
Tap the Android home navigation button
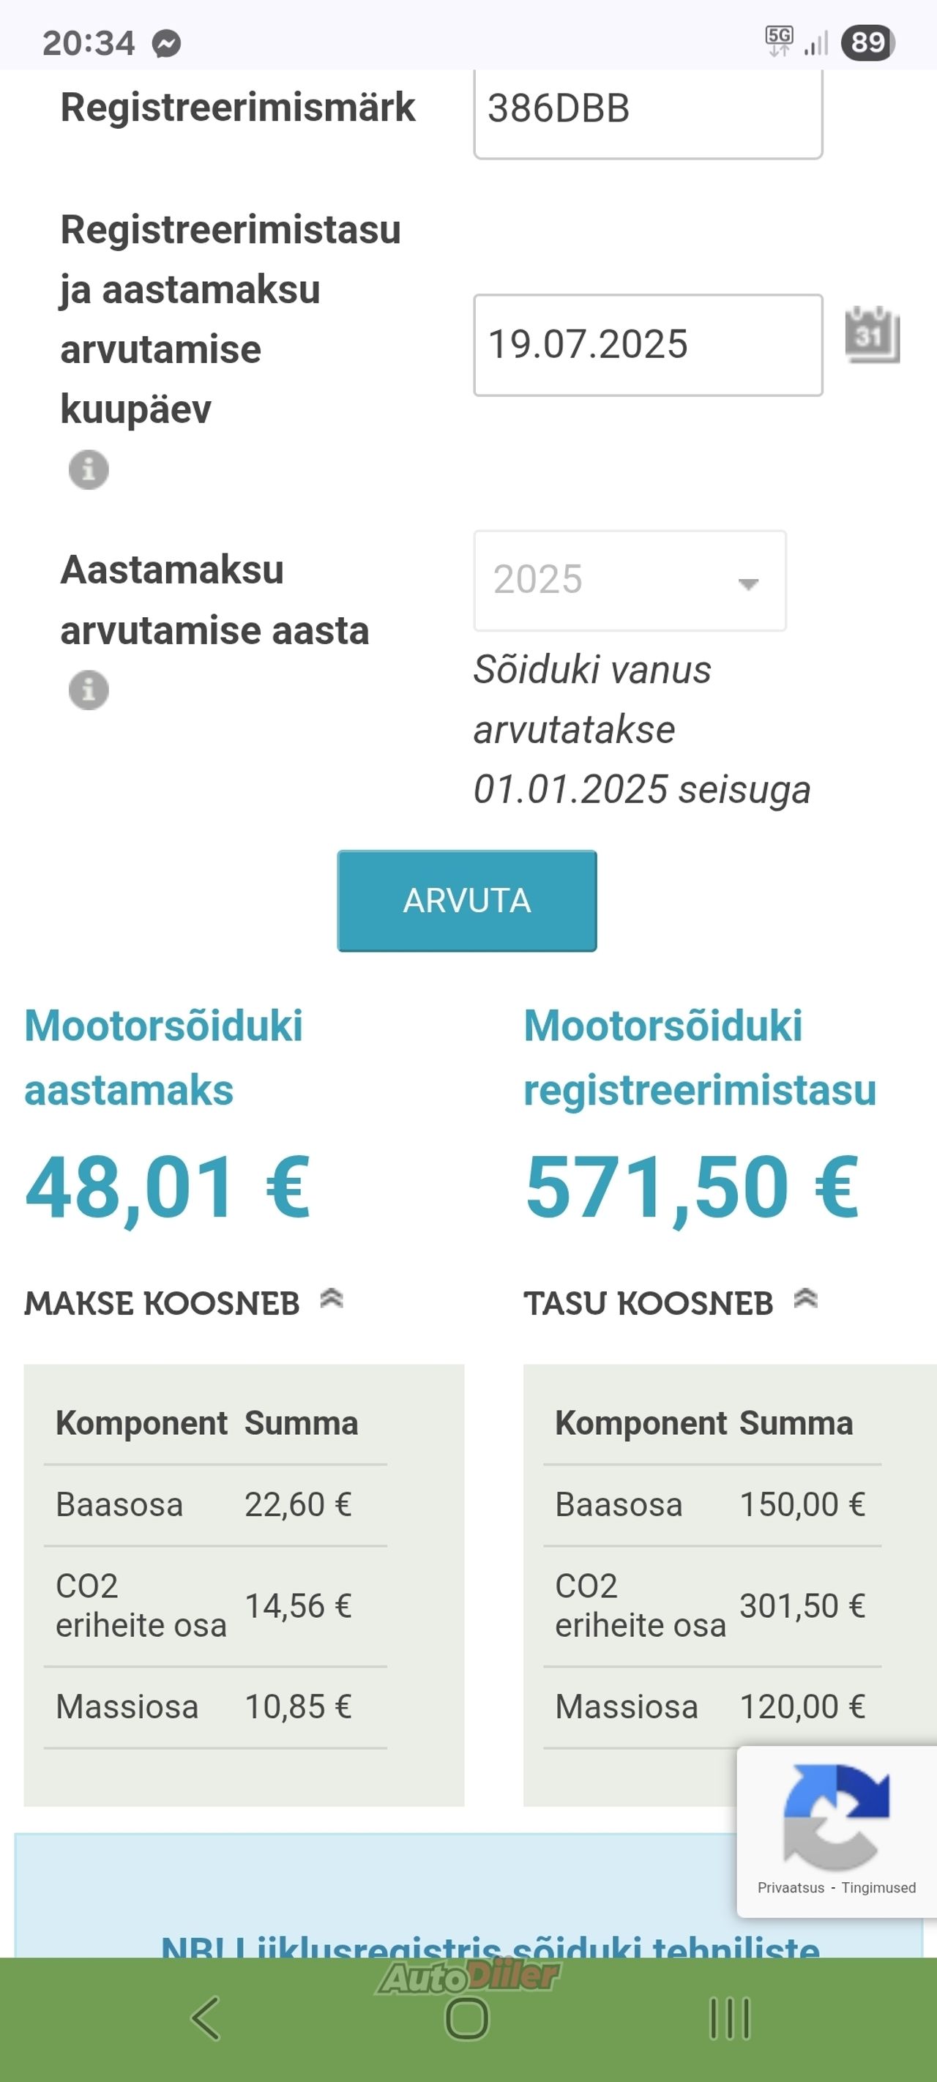(467, 2018)
